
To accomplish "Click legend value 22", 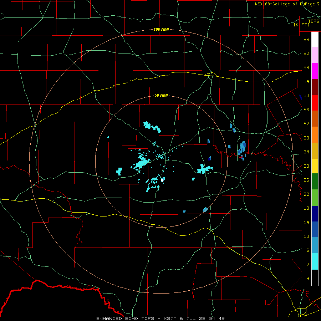I will point(306,194).
